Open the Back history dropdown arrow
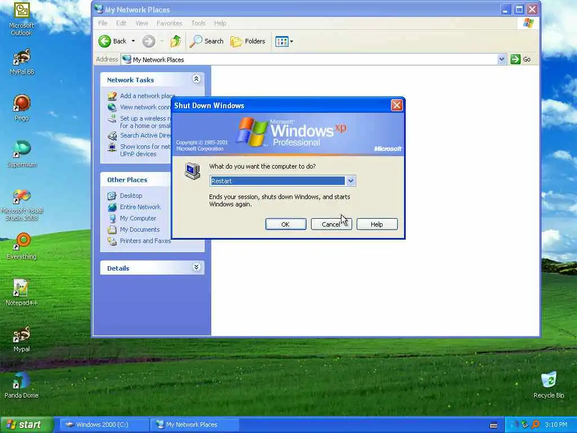 (133, 41)
